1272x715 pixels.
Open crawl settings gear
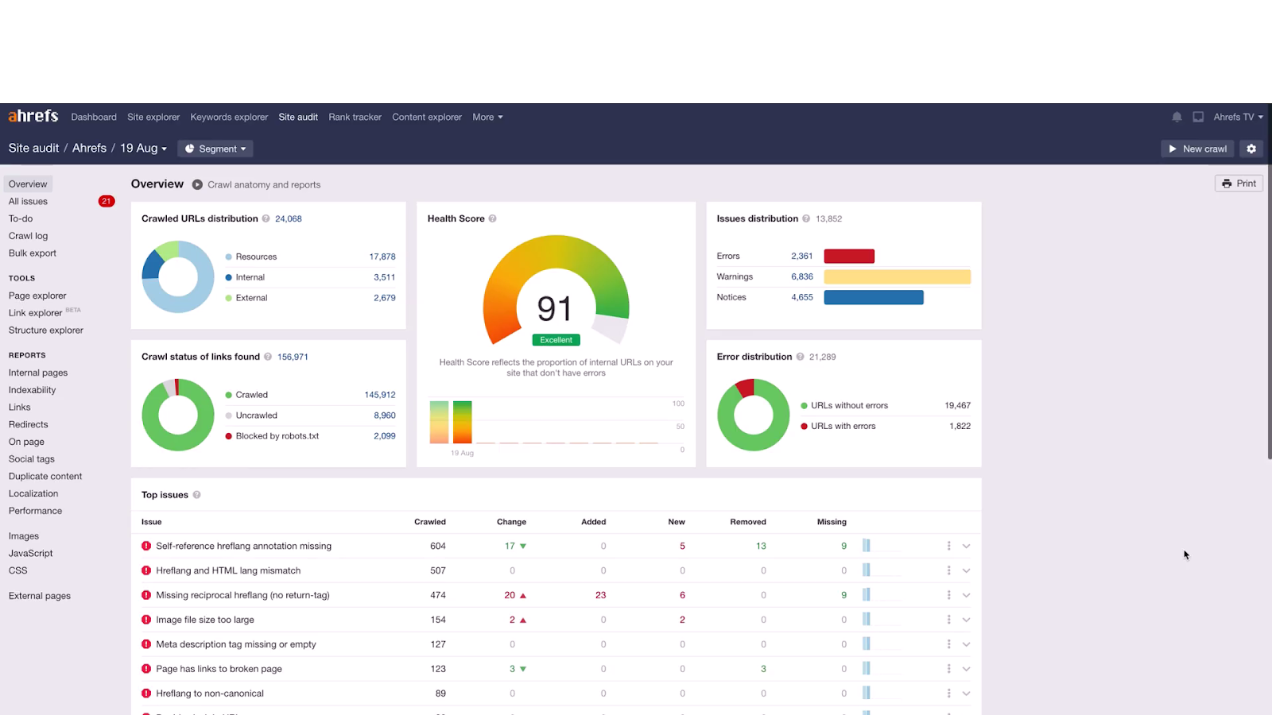coord(1251,149)
